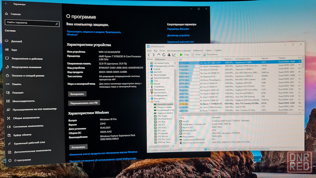Expand the Системная плата tree node

click(149, 63)
